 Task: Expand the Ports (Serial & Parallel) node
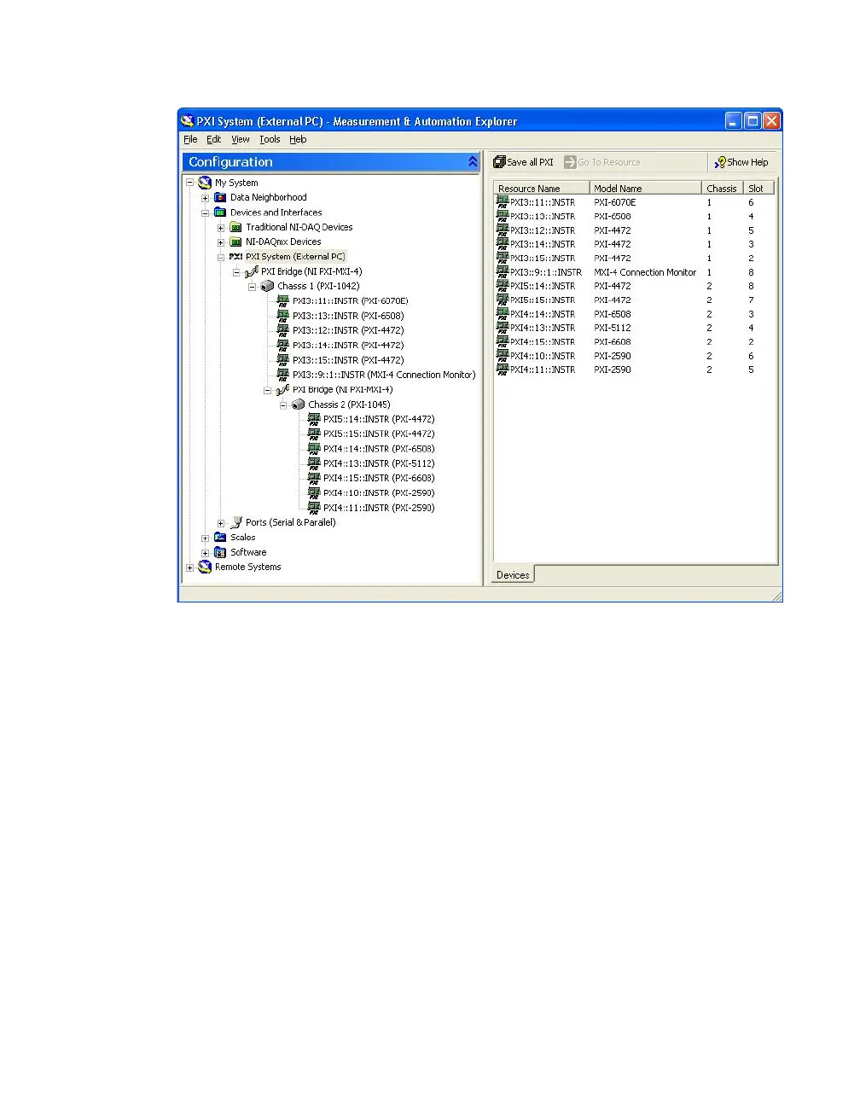[x=221, y=523]
